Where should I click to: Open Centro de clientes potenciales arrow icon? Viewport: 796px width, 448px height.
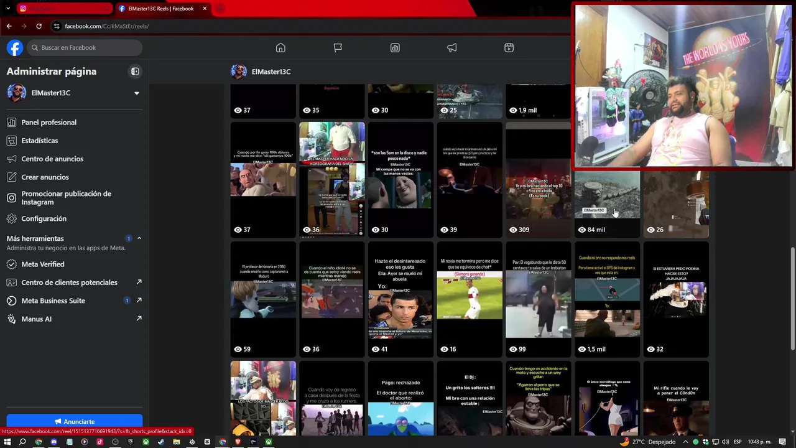tap(139, 282)
